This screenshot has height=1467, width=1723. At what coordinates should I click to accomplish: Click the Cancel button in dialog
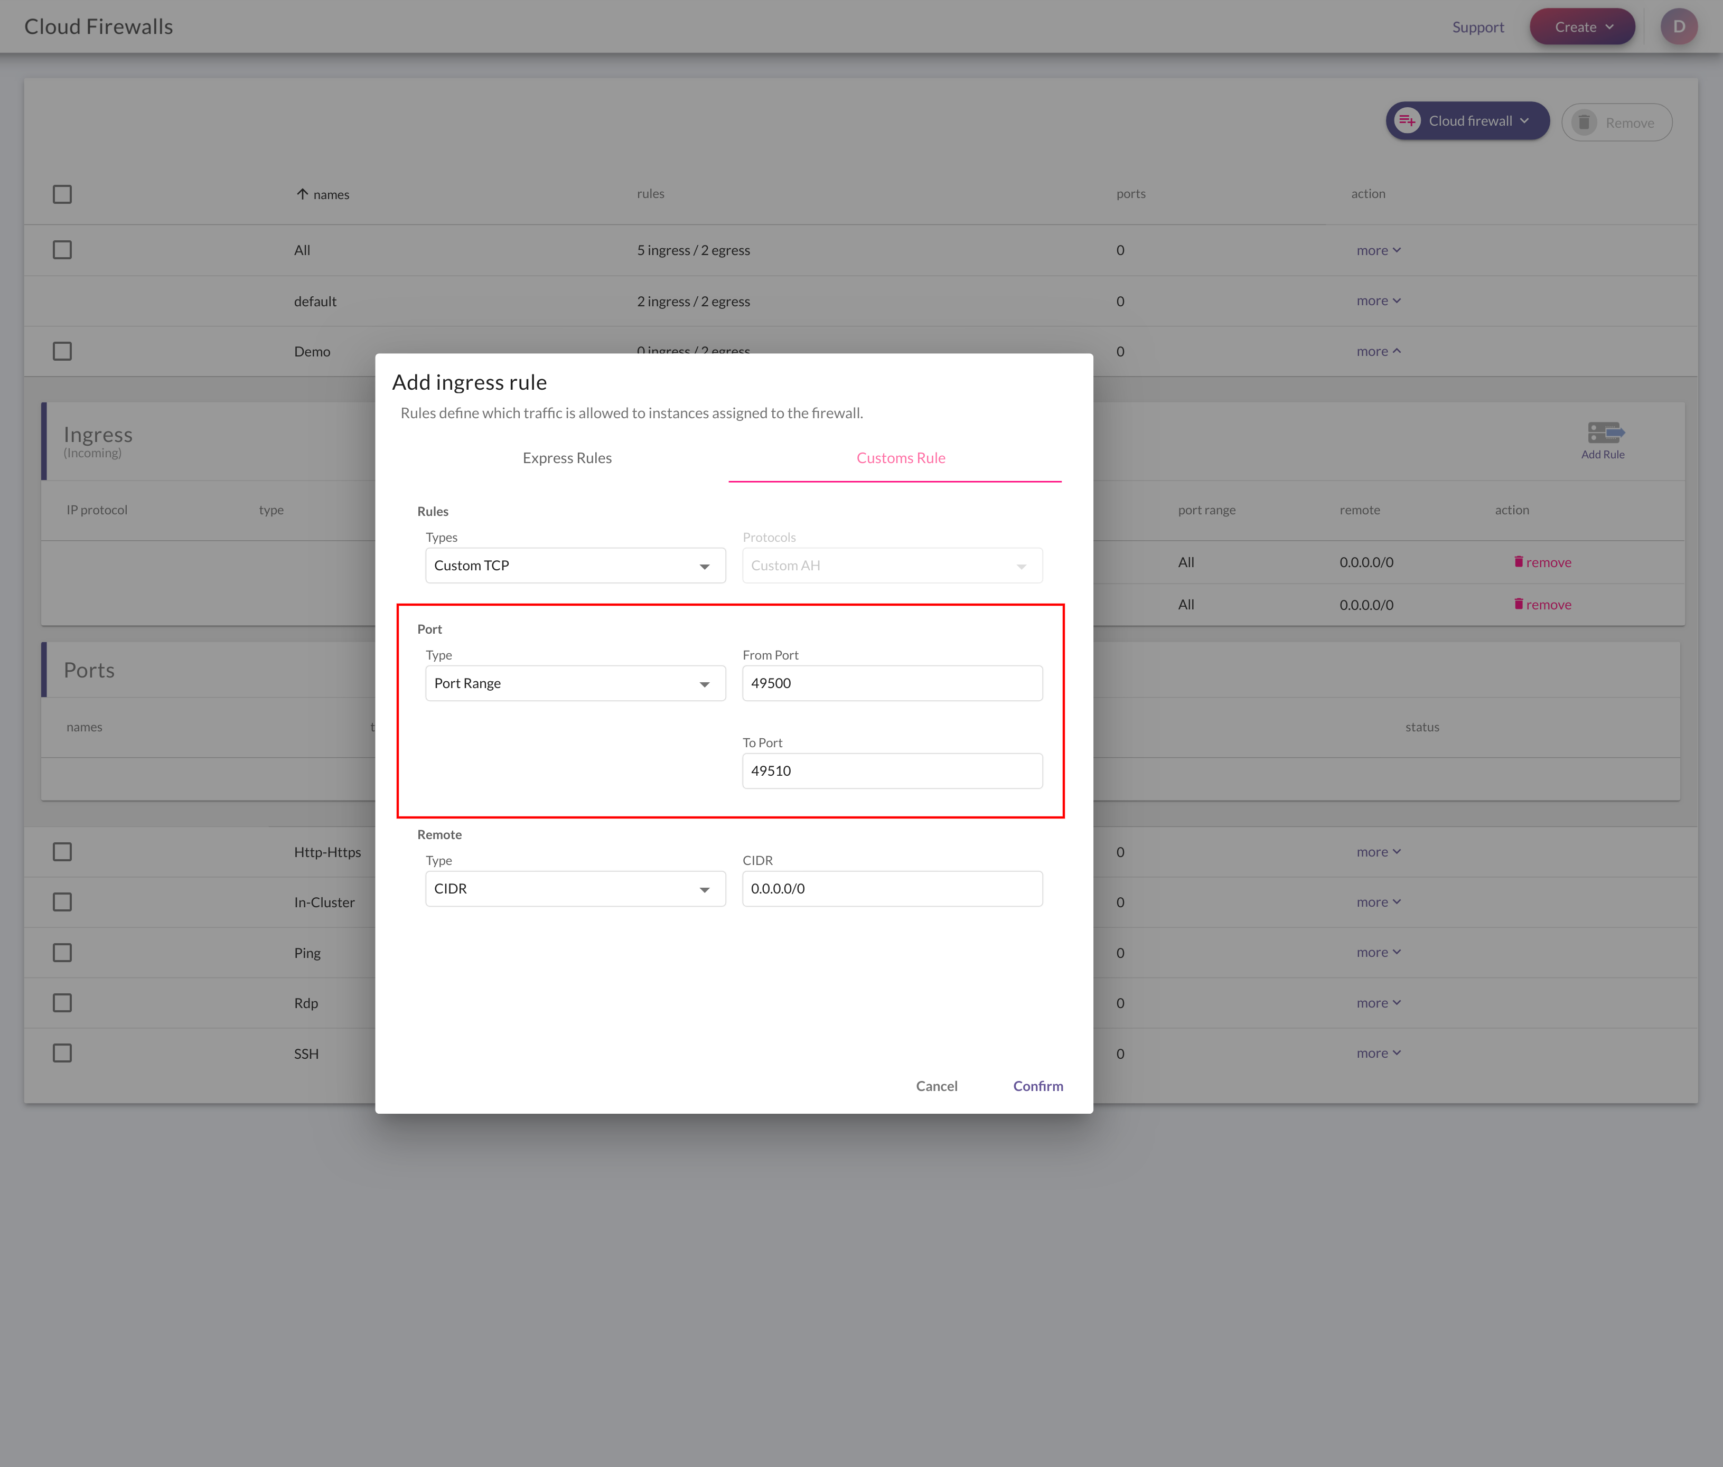[937, 1086]
